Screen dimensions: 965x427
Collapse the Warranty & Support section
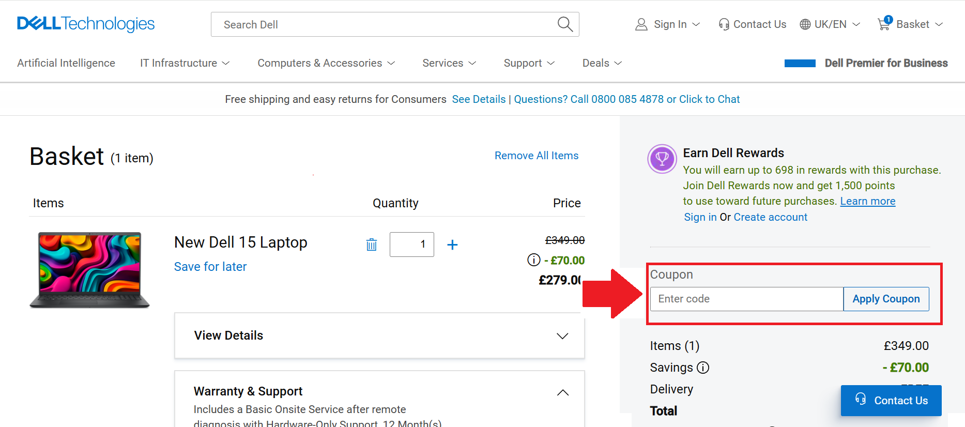click(x=563, y=392)
